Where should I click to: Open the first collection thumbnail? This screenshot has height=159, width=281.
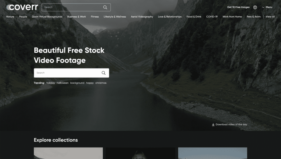coord(68,153)
